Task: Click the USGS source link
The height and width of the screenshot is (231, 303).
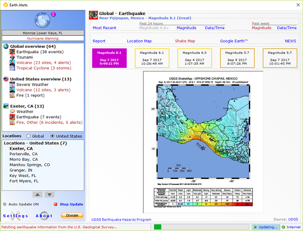Action: (293, 219)
